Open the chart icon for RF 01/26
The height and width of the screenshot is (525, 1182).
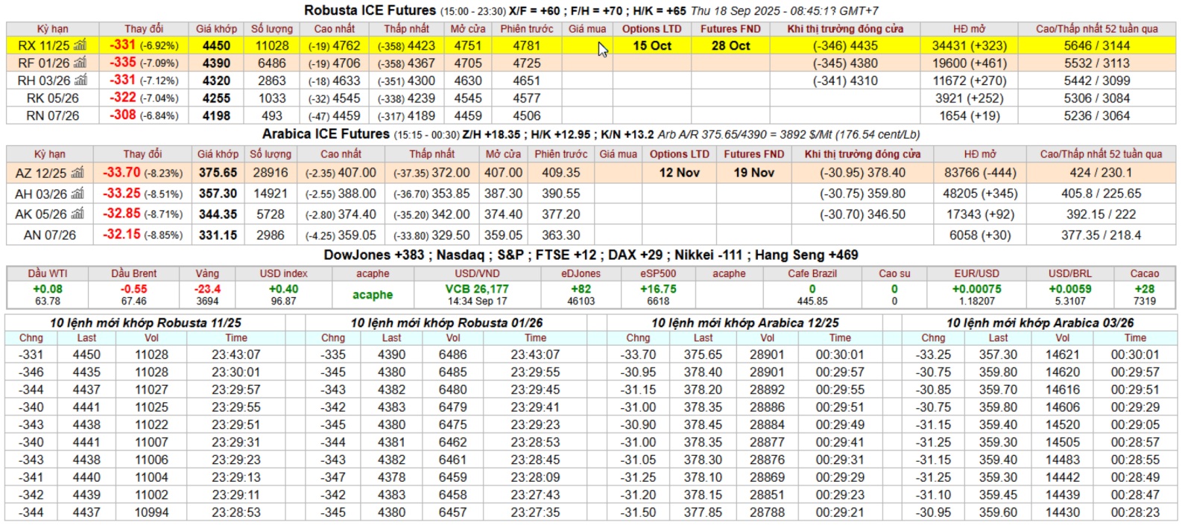(x=80, y=63)
